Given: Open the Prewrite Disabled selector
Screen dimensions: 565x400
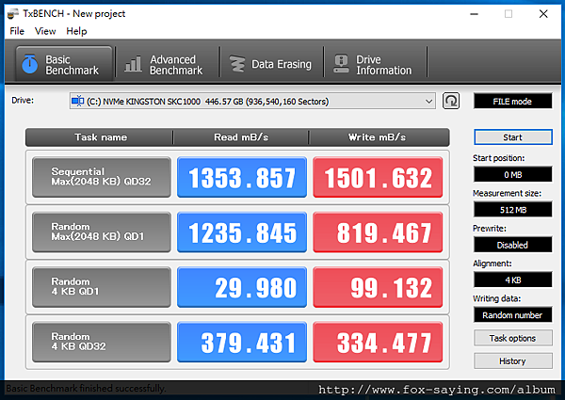Looking at the screenshot, I should [513, 245].
